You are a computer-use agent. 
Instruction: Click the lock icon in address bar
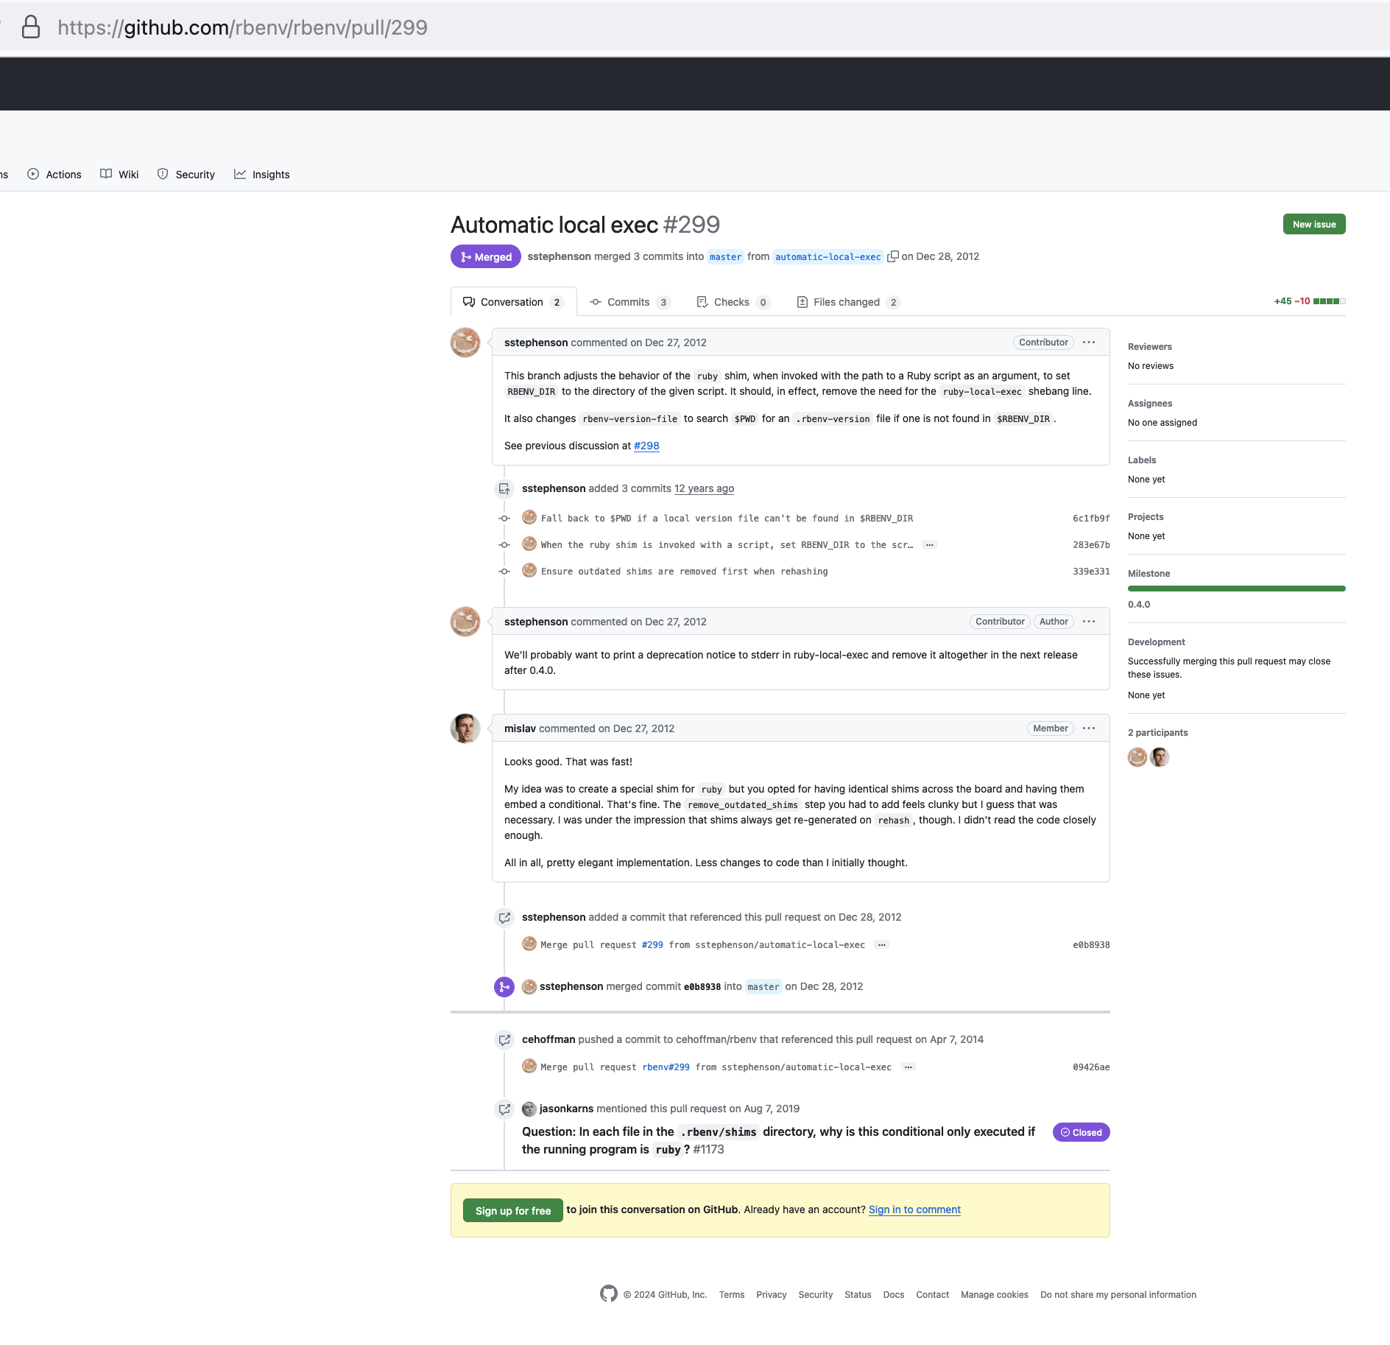point(31,27)
